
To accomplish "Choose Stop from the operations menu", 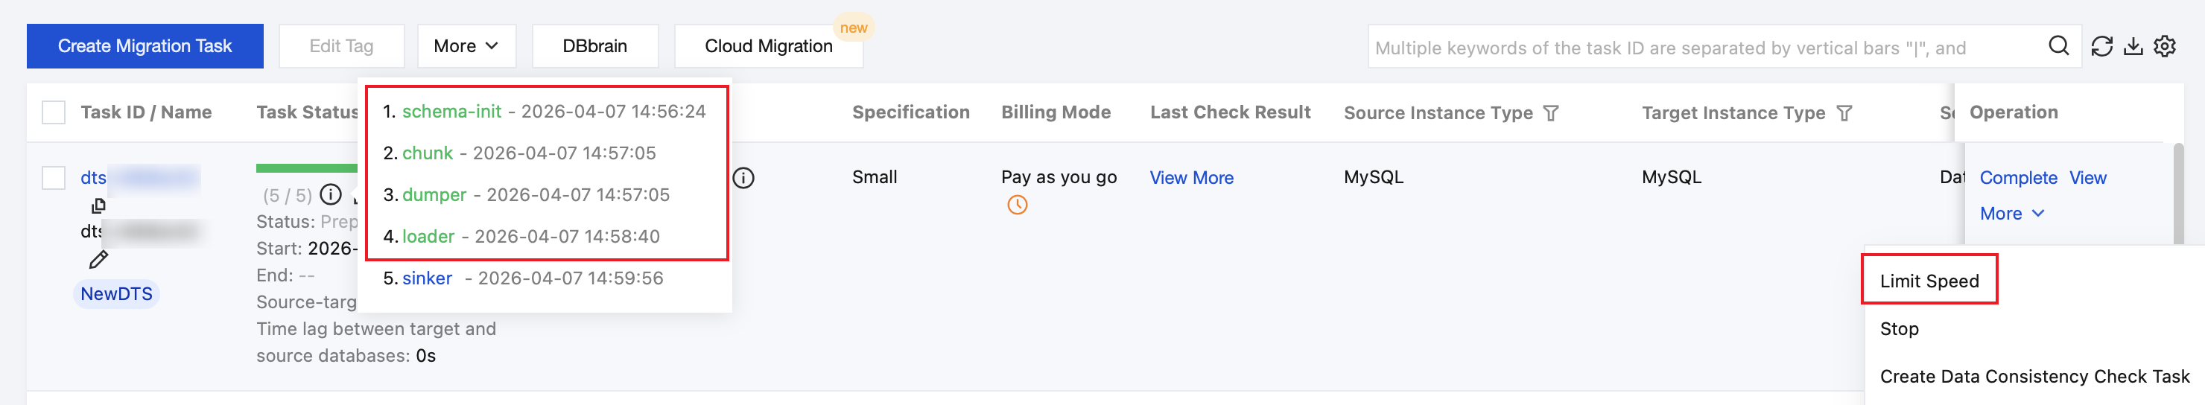I will (x=1899, y=329).
